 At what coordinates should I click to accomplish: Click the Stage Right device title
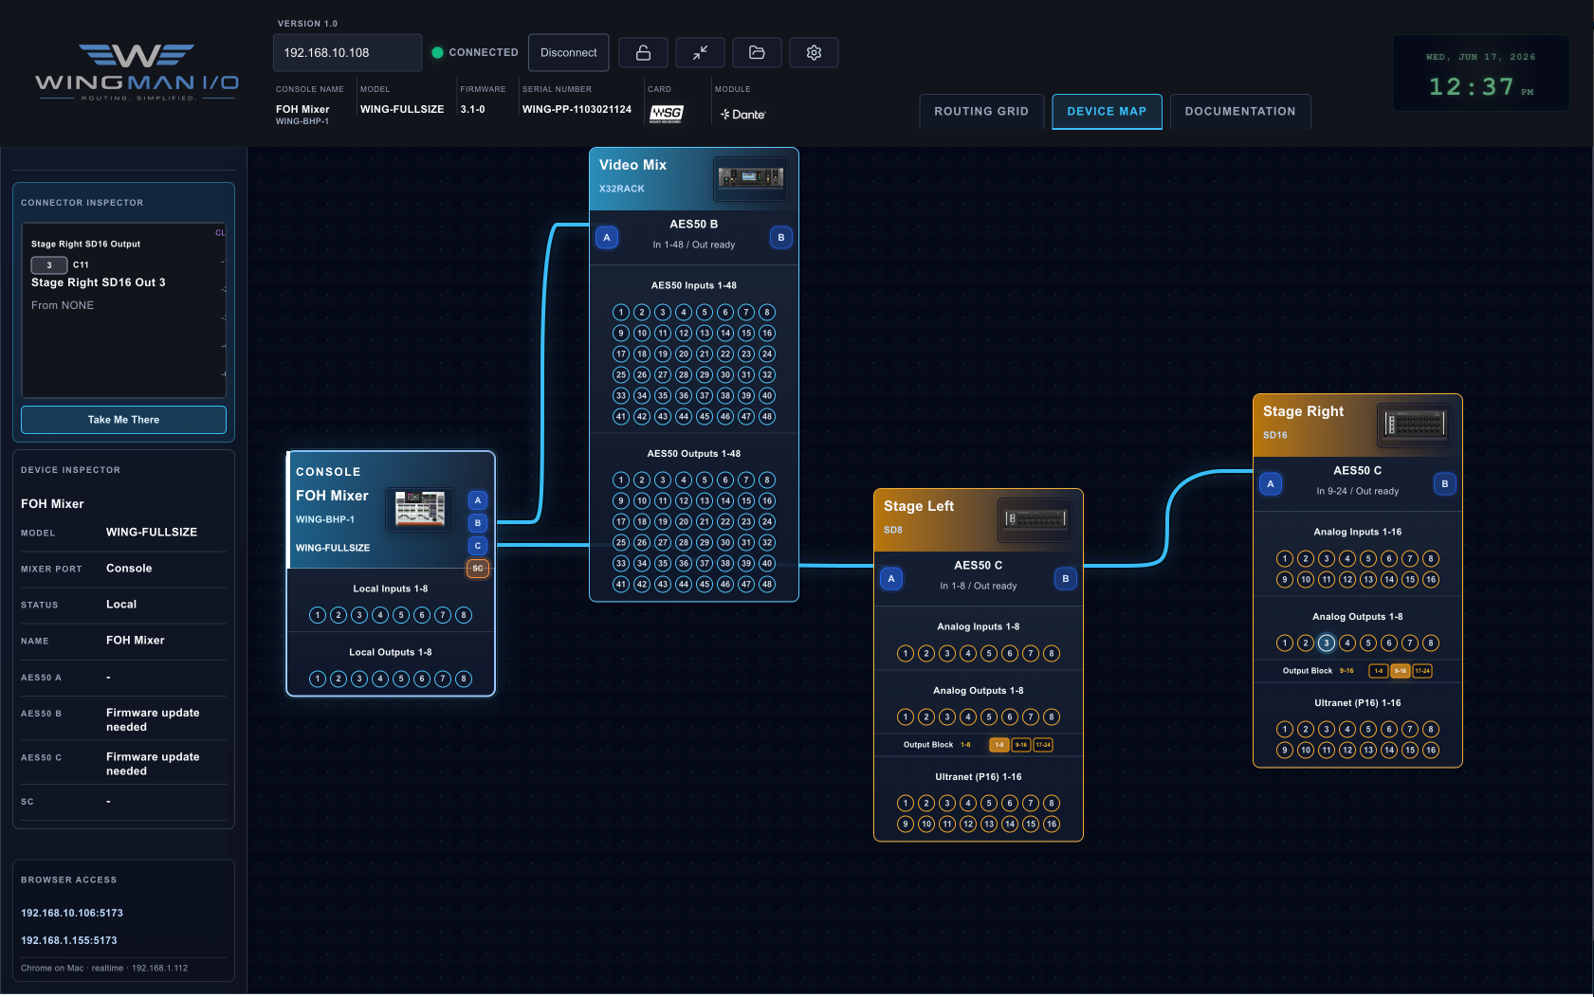coord(1303,411)
